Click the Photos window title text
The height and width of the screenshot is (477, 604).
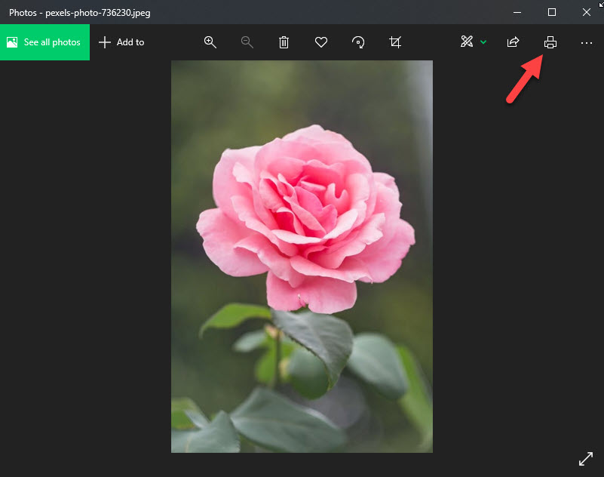79,12
